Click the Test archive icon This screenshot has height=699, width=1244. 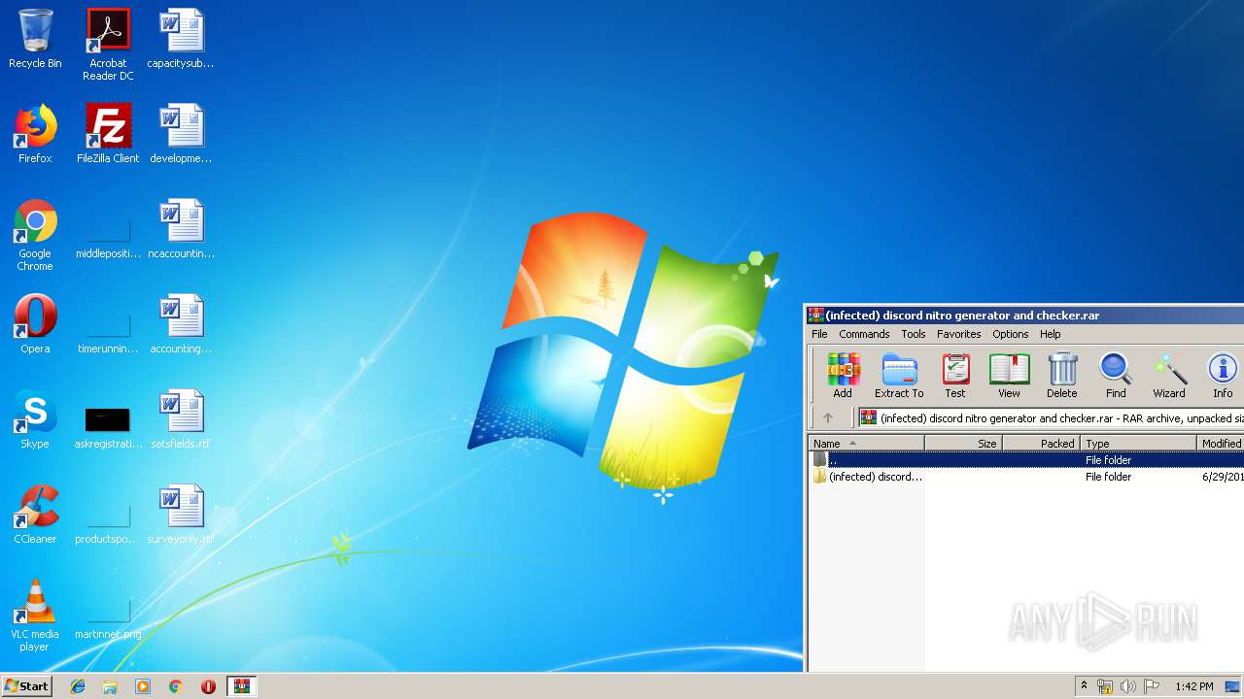955,376
